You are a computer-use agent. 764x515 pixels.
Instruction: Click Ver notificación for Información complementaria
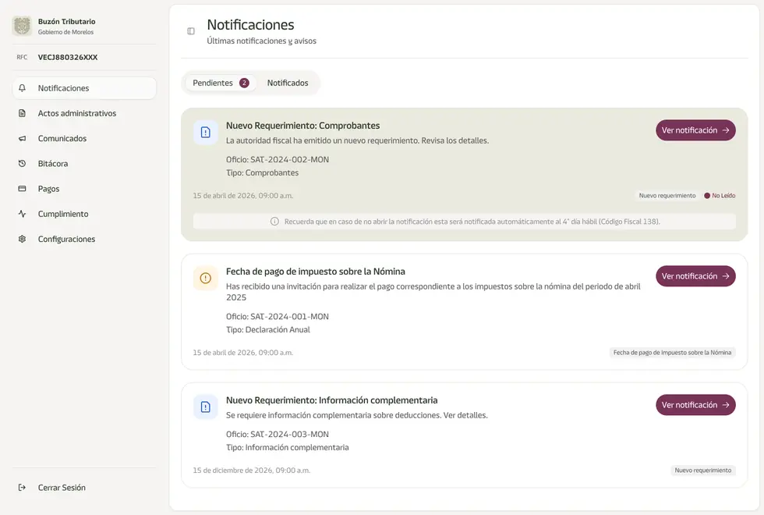click(695, 405)
